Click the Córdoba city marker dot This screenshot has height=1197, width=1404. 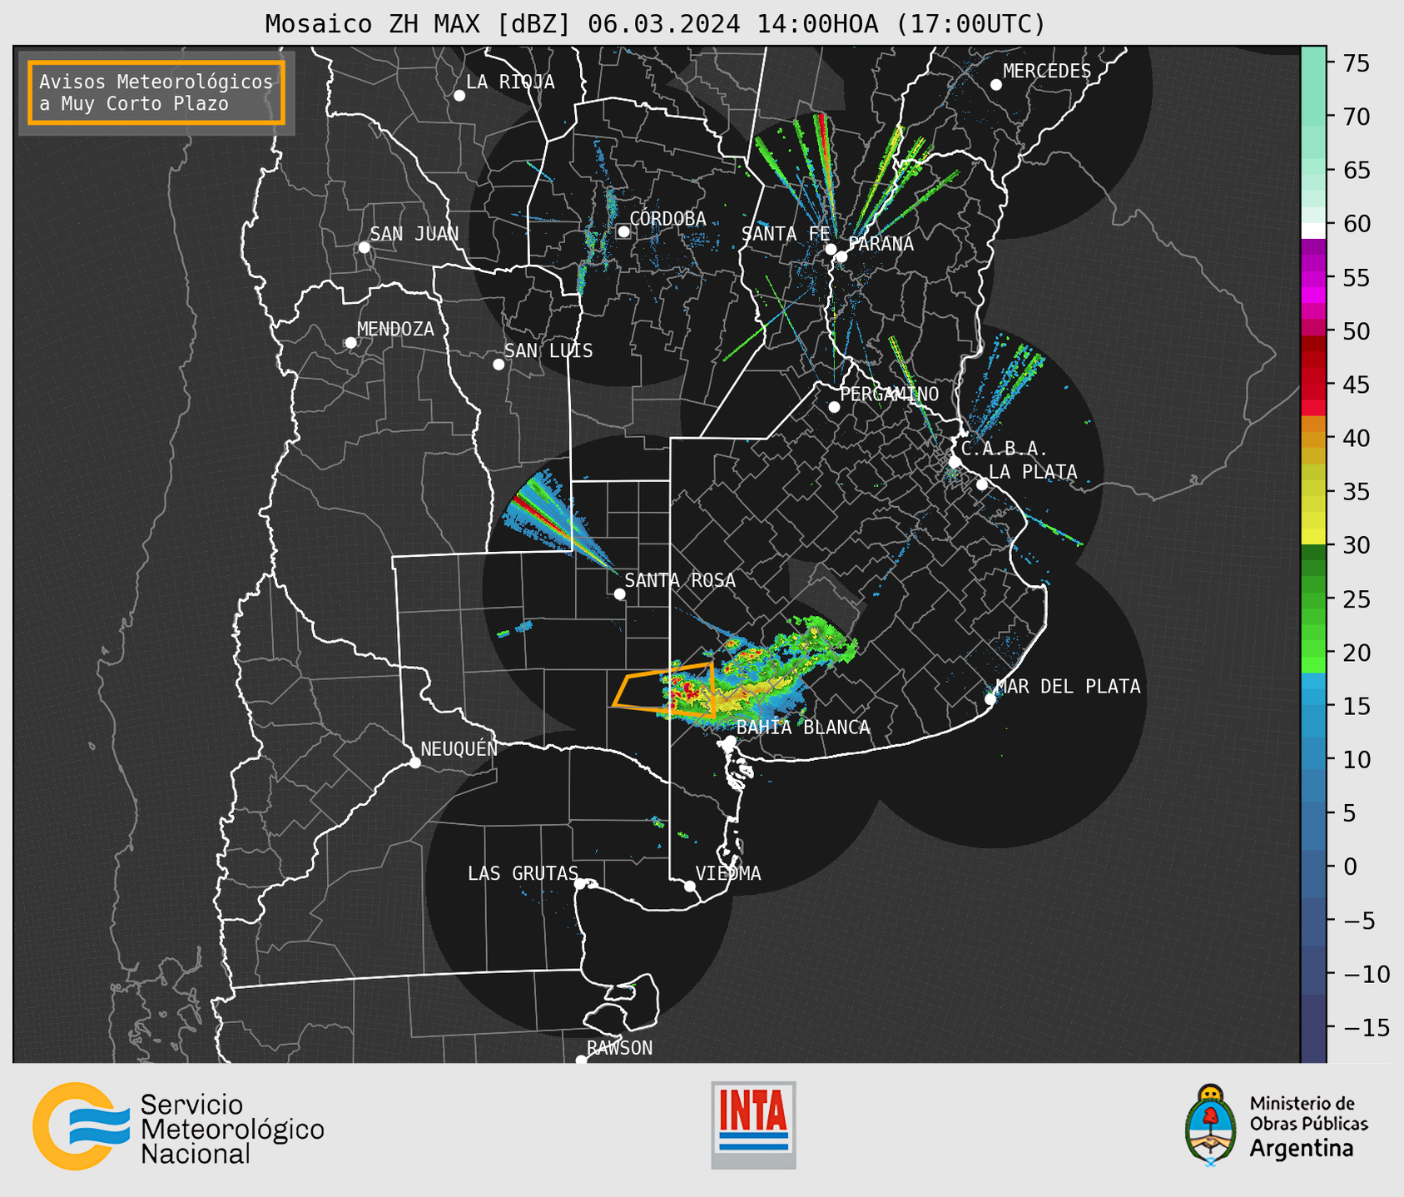click(x=623, y=231)
